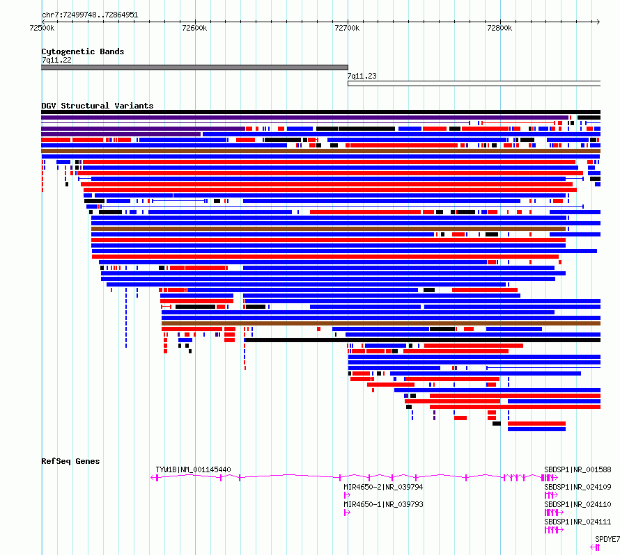Click the 7q11.22 band label
The image size is (620, 555).
point(57,60)
